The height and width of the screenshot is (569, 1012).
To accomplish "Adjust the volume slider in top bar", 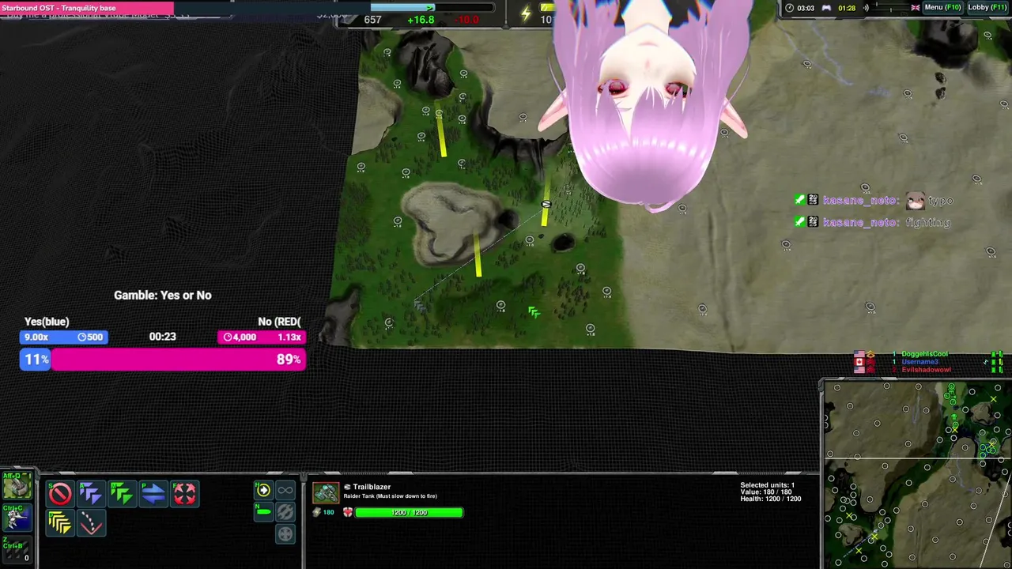I will (889, 8).
